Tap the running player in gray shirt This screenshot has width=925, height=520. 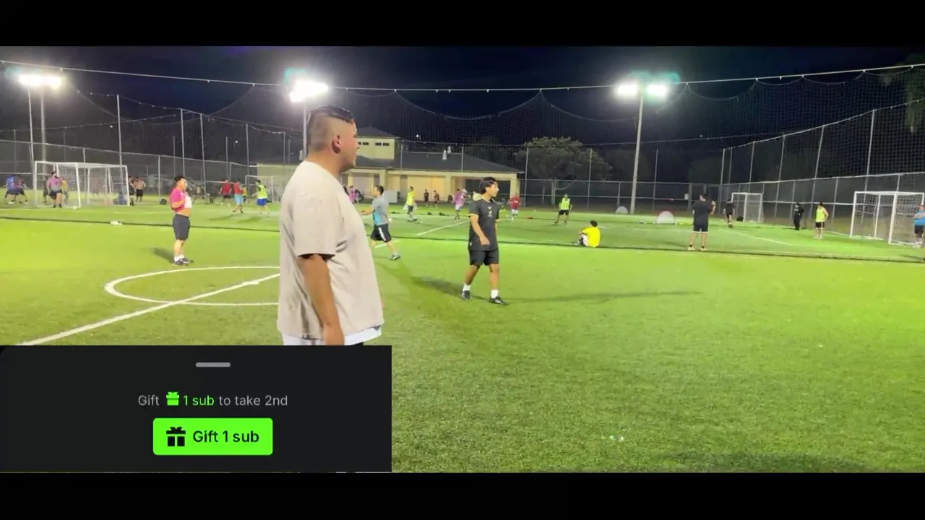(x=381, y=222)
